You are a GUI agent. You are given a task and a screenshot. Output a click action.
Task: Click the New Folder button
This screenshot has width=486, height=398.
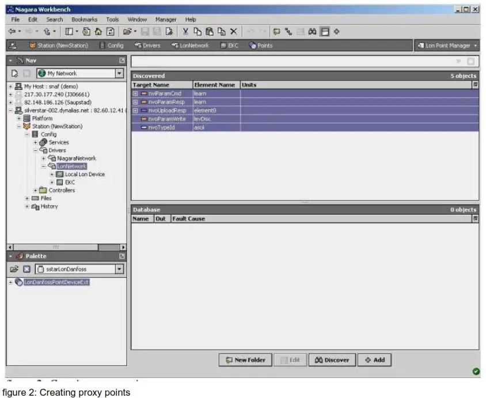[245, 360]
